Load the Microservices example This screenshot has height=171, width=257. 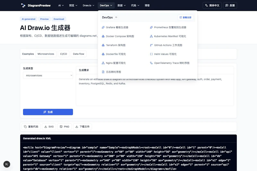[x=46, y=54]
